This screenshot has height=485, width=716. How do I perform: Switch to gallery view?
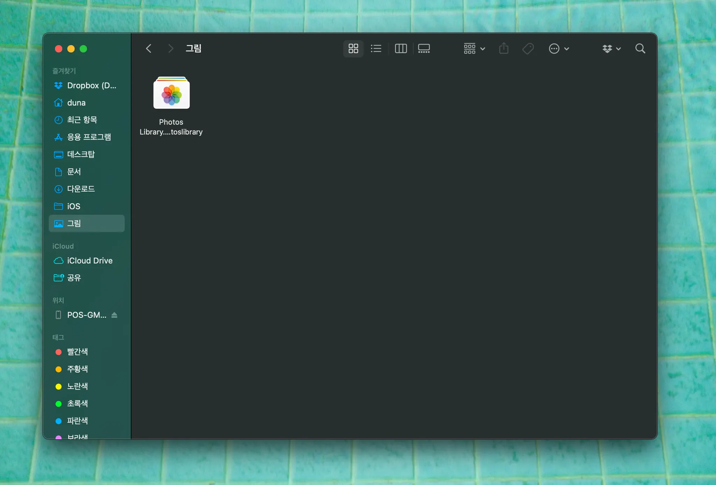(x=424, y=49)
